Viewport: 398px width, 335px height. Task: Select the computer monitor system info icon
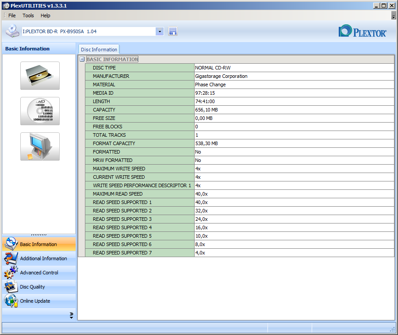[40, 146]
